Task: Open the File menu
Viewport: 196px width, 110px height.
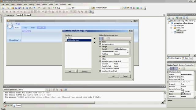Action: (3, 4)
